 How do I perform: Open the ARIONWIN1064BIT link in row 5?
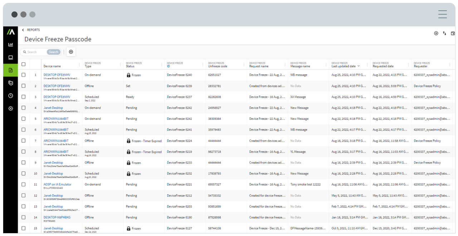point(56,119)
